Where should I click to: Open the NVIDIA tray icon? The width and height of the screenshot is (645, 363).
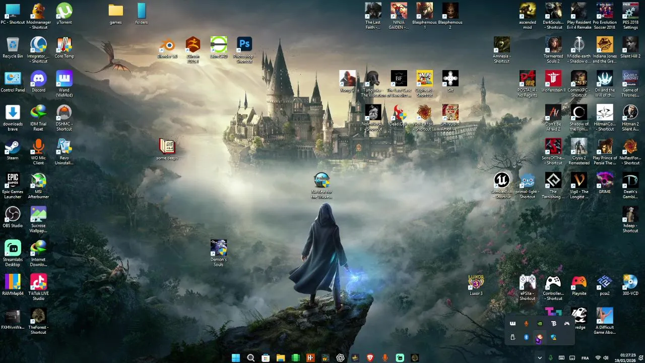(540, 323)
